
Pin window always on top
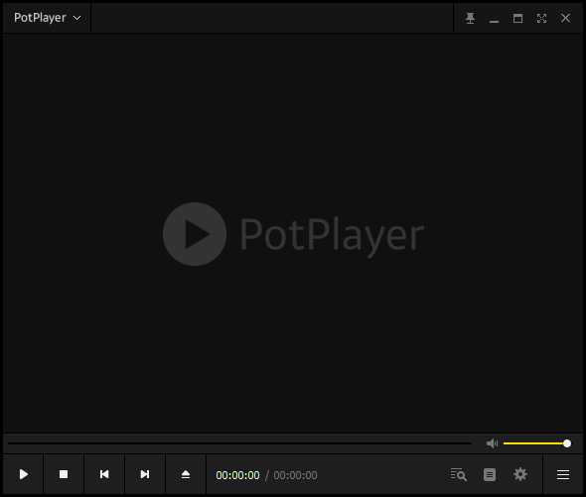tap(470, 18)
